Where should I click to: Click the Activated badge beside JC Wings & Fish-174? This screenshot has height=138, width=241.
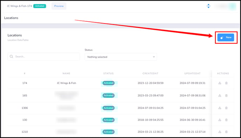[40, 6]
